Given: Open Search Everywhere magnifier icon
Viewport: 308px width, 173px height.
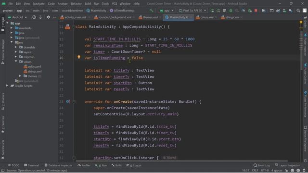Looking at the screenshot, I should point(298,11).
